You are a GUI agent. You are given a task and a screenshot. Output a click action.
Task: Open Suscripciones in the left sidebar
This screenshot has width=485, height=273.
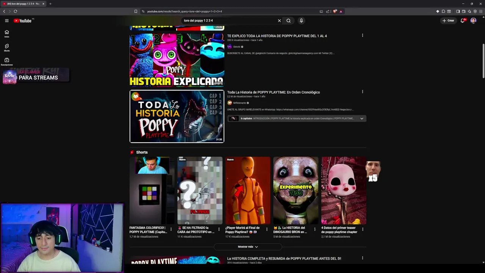[x=7, y=62]
